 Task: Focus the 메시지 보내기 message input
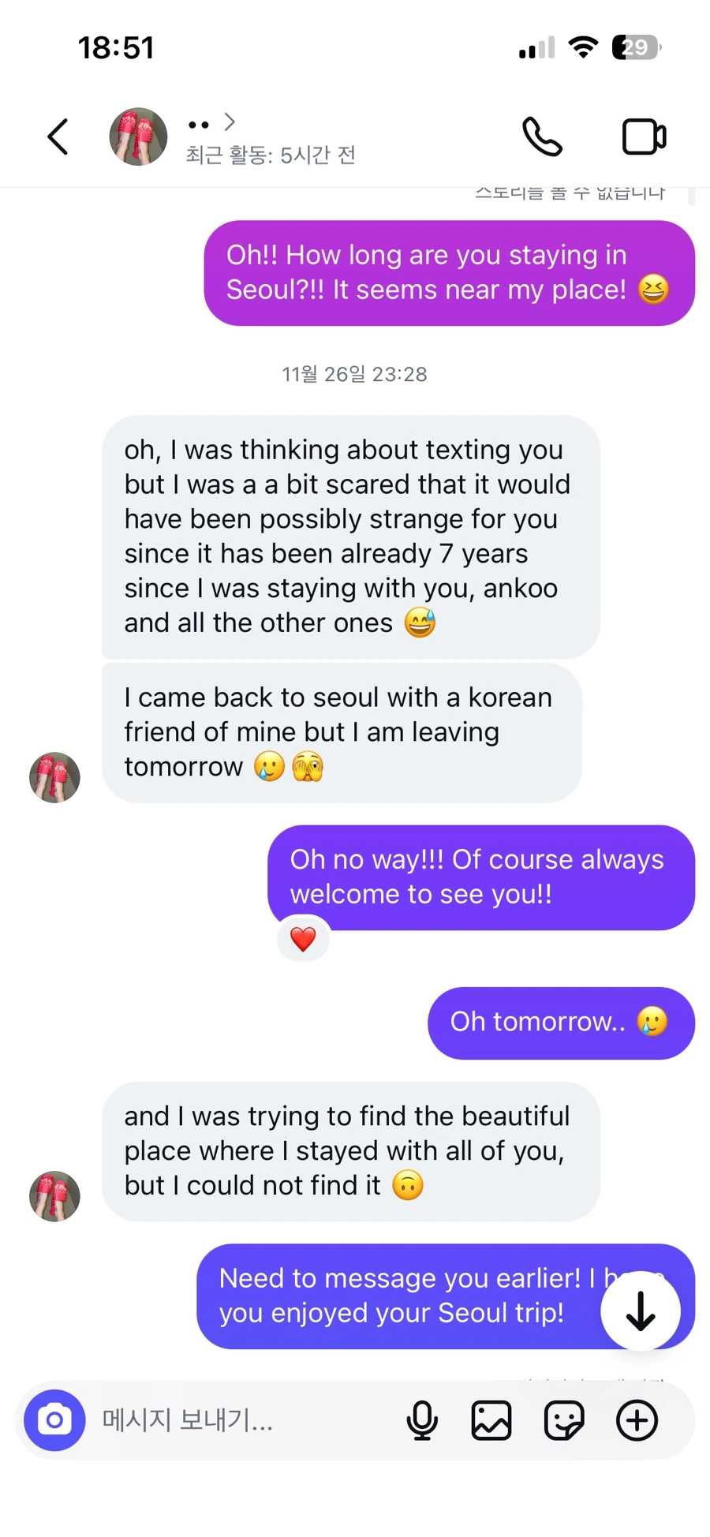click(245, 1420)
